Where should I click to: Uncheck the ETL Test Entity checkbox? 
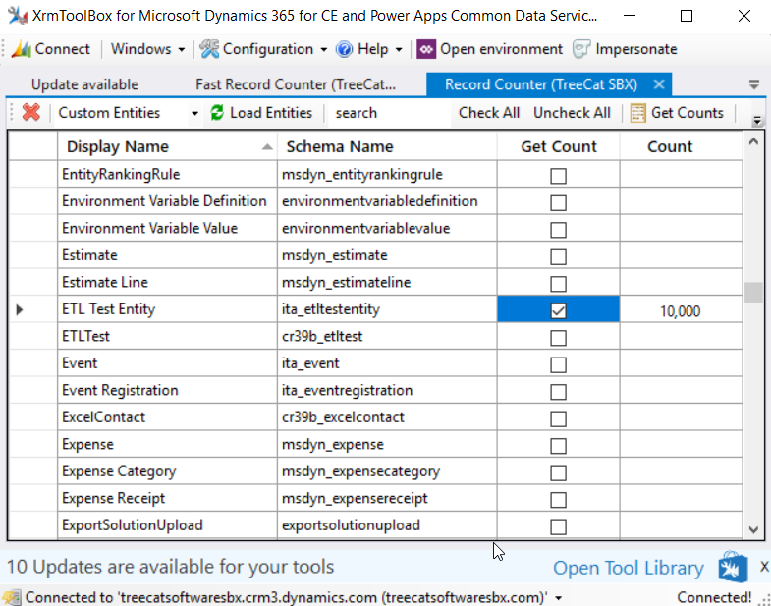click(558, 311)
